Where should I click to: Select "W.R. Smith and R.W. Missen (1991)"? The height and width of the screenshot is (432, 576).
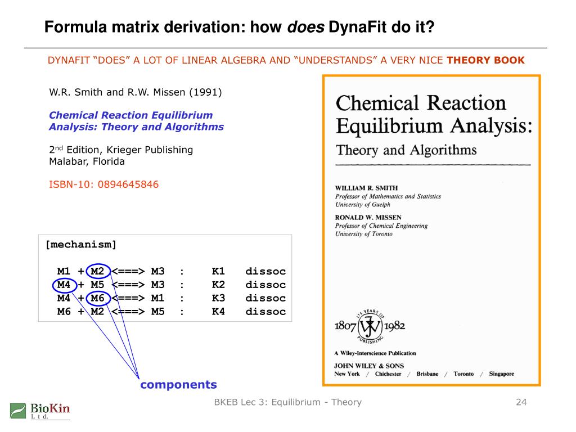(136, 92)
